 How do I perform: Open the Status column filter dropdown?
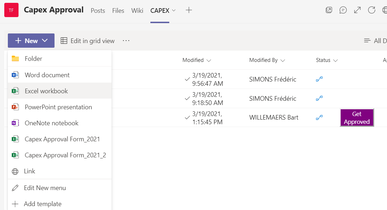[x=336, y=60]
